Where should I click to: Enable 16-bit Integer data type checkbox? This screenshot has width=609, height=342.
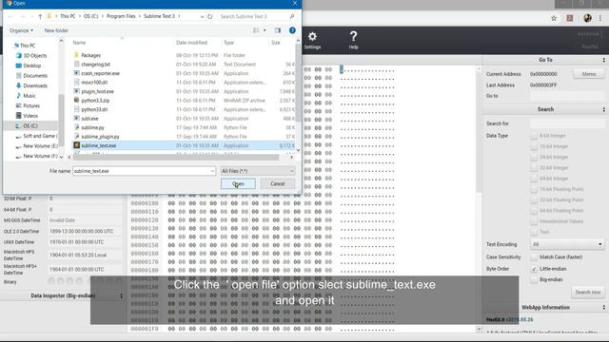click(x=534, y=146)
